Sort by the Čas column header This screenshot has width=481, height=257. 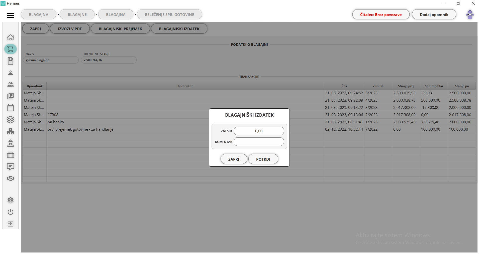[x=344, y=86]
